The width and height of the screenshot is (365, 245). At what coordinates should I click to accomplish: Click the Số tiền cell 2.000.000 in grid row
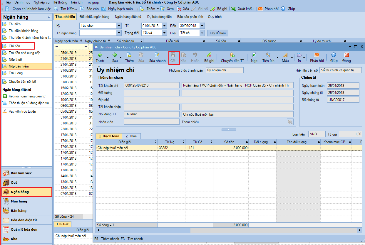point(231,148)
